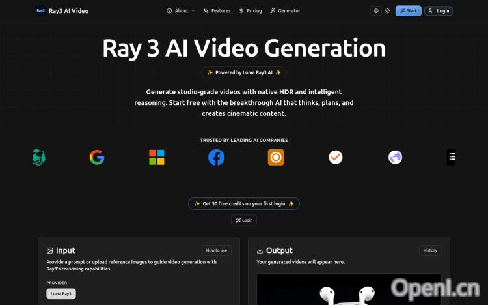Open the About menu item
The width and height of the screenshot is (488, 305).
[180, 11]
